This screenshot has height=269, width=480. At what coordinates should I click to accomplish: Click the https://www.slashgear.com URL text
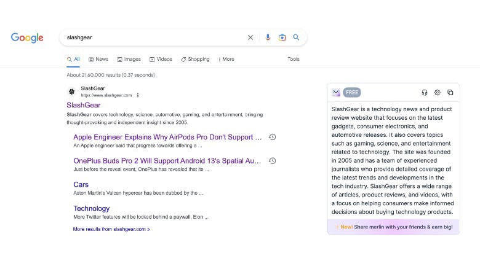point(106,95)
